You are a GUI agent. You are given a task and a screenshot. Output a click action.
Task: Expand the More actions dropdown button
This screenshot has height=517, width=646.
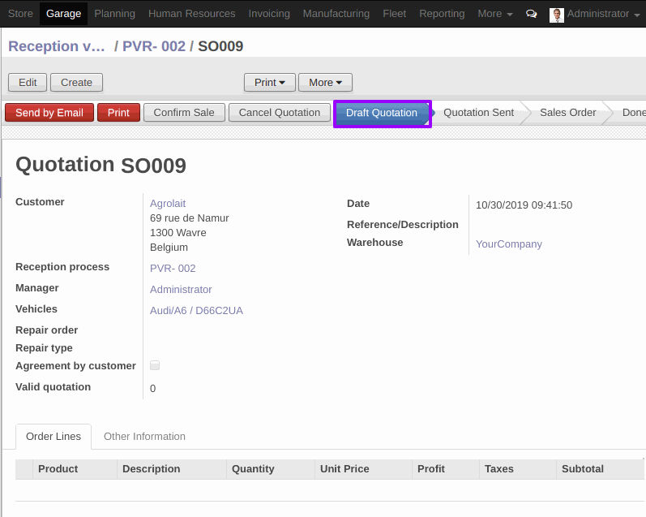pos(325,83)
